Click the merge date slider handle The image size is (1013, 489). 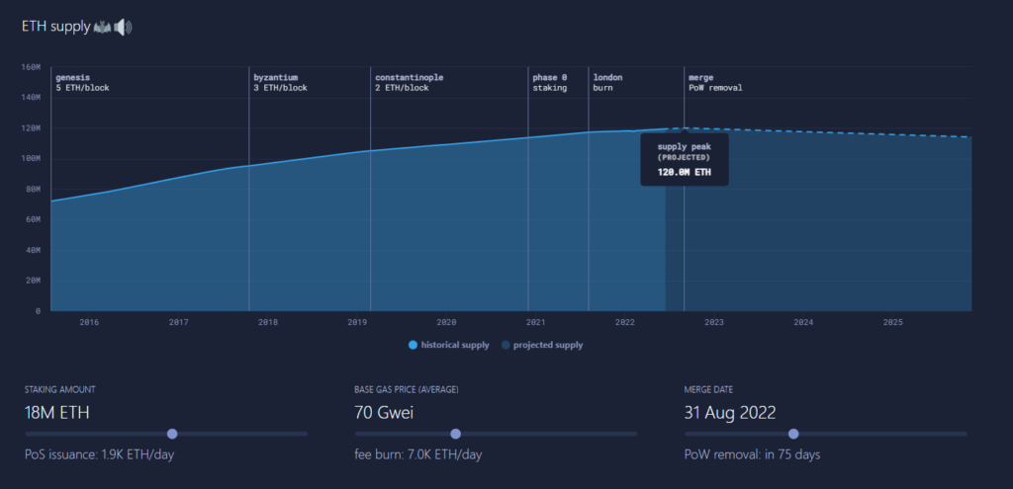(792, 434)
